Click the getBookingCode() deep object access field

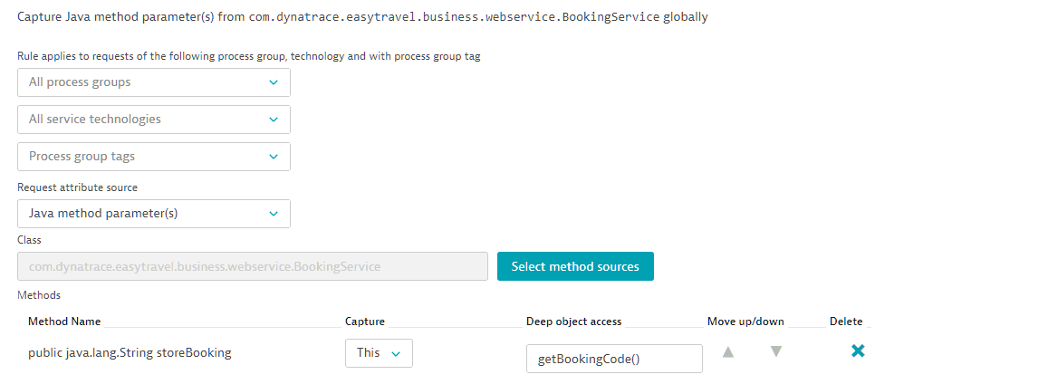(x=613, y=359)
